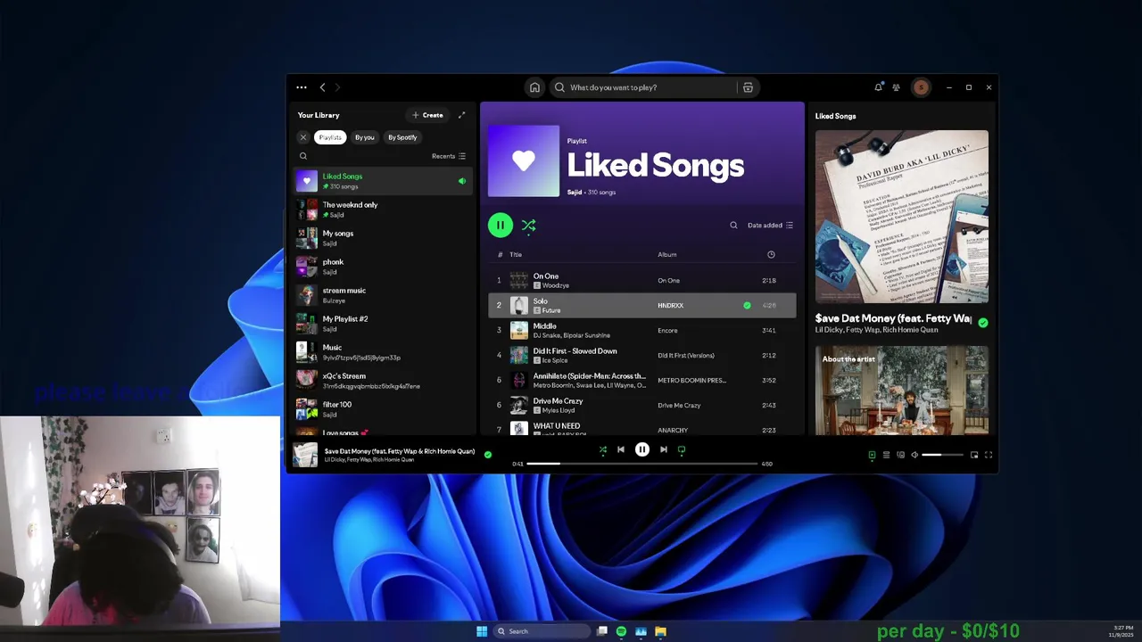Select the By Spotify filter chip
Viewport: 1142px width, 642px height.
[x=402, y=137]
